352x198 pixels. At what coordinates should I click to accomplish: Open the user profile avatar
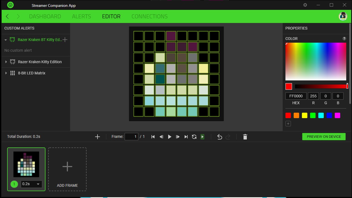(x=343, y=16)
